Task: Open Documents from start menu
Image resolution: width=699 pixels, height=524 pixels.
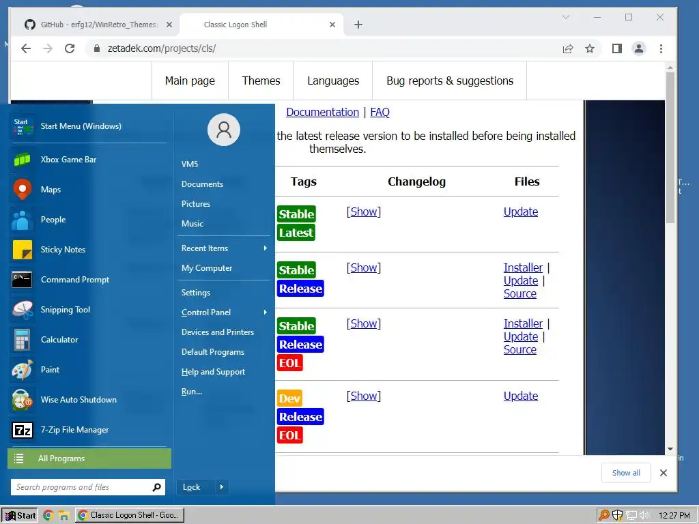Action: pos(202,184)
